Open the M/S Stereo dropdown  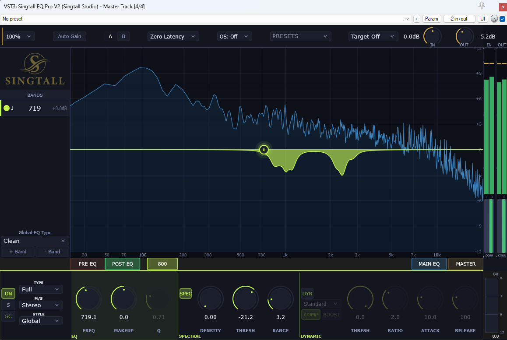coord(41,305)
